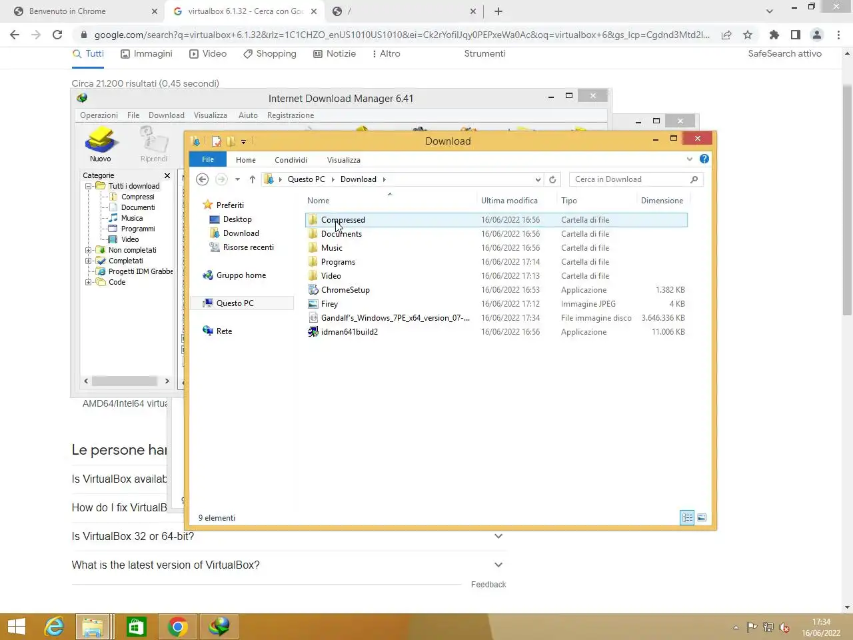Viewport: 853px width, 640px height.
Task: Click the Properties quick access icon
Action: (x=217, y=141)
